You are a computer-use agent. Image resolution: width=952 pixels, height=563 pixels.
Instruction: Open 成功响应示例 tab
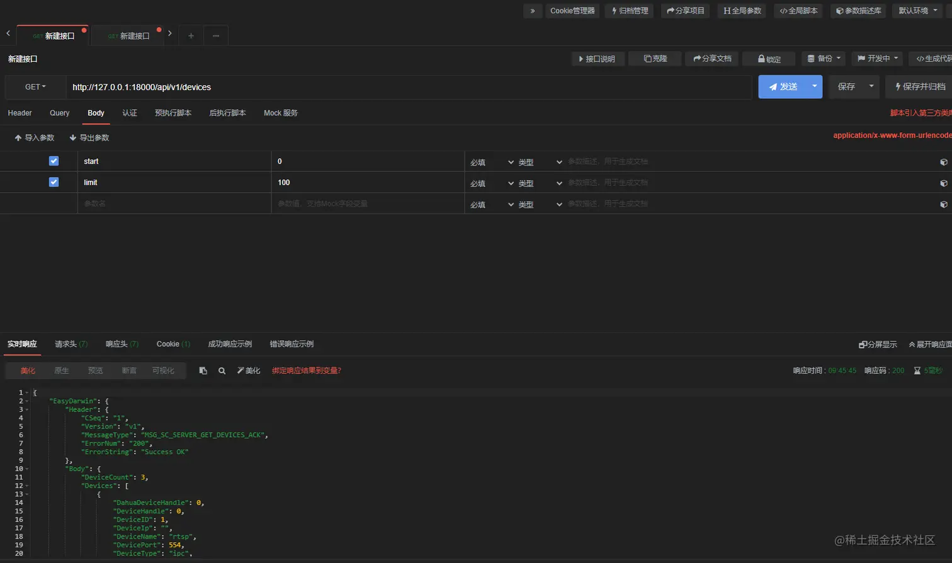(230, 344)
